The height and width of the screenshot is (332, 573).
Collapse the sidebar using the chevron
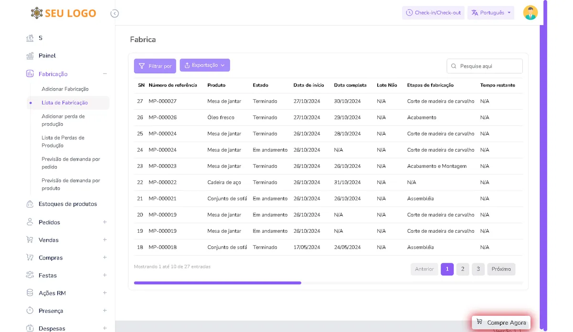[114, 13]
